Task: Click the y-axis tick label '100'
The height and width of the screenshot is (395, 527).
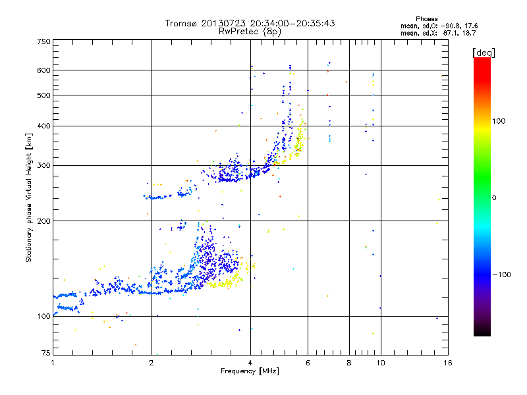Action: (43, 316)
